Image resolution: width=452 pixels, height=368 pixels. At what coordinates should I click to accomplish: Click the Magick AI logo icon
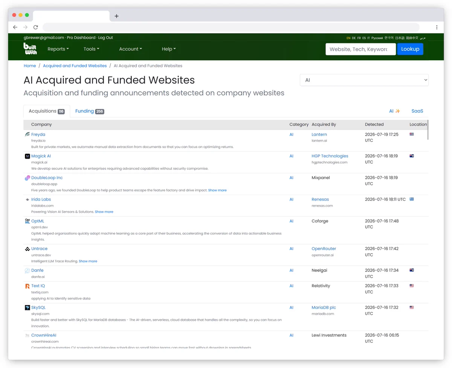point(27,156)
